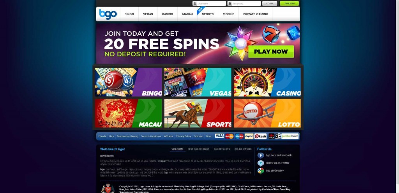Open the Sports menu item
Viewport: 399px width, 193px height.
point(208,14)
